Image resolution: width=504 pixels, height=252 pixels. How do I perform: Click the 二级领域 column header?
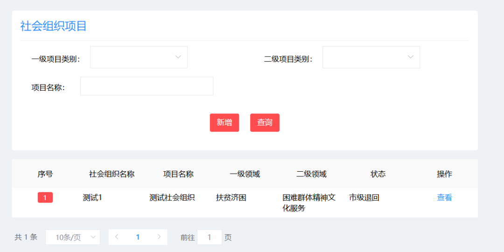pyautogui.click(x=311, y=174)
